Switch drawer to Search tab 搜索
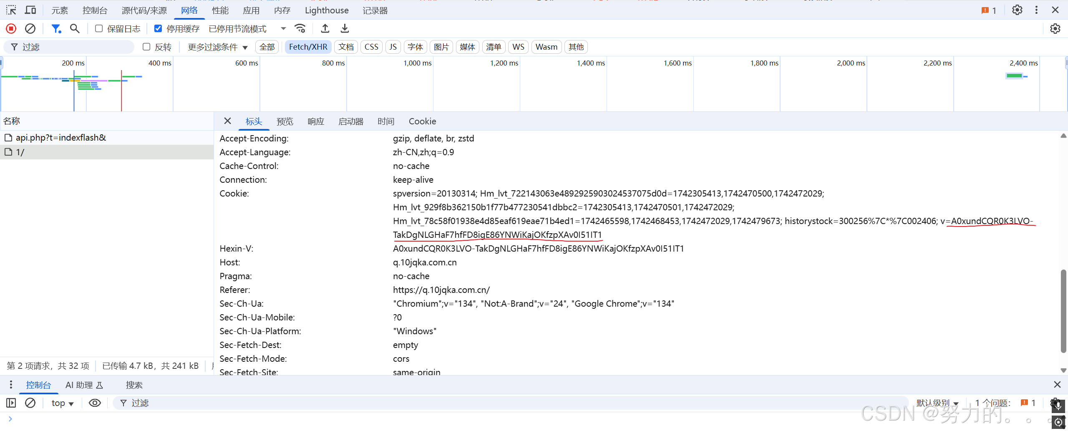1068x431 pixels. pos(134,385)
